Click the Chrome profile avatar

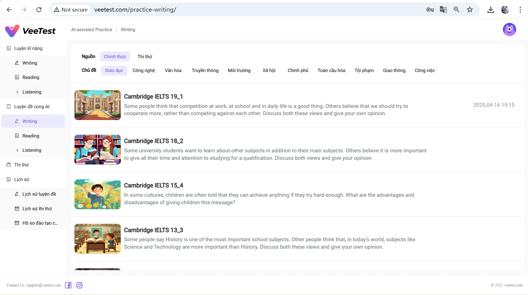click(x=505, y=10)
